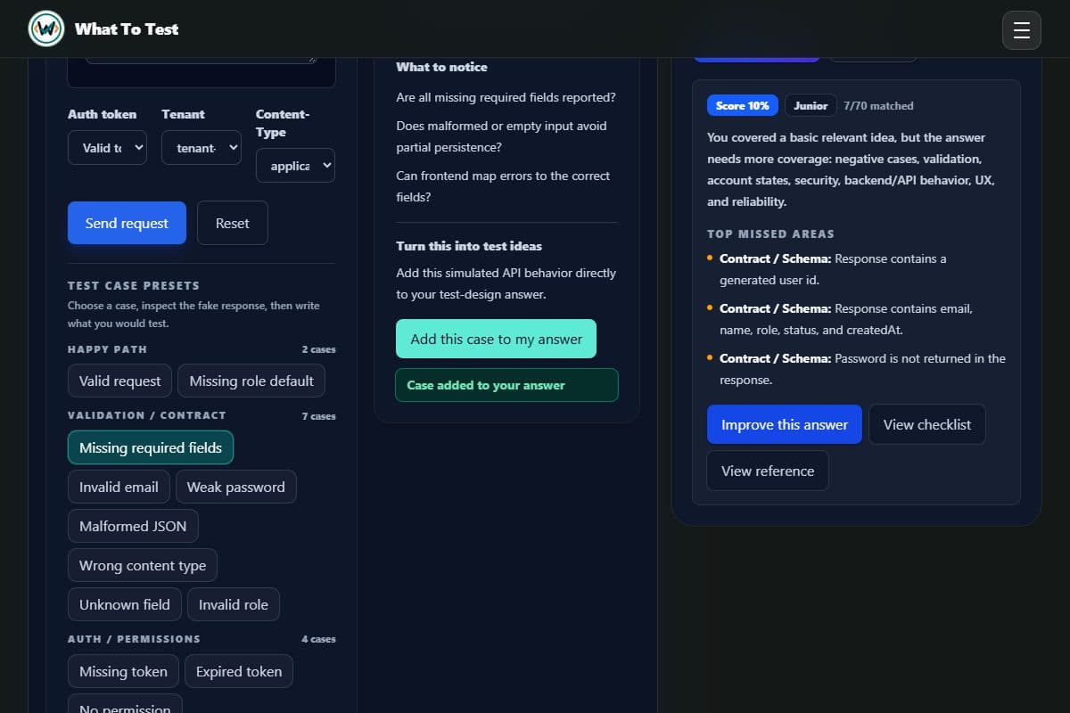Click the Junior level badge
Screen dimensions: 1070x713
coord(811,105)
